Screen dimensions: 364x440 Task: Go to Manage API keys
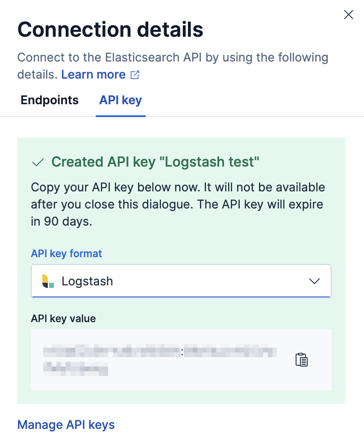66,425
